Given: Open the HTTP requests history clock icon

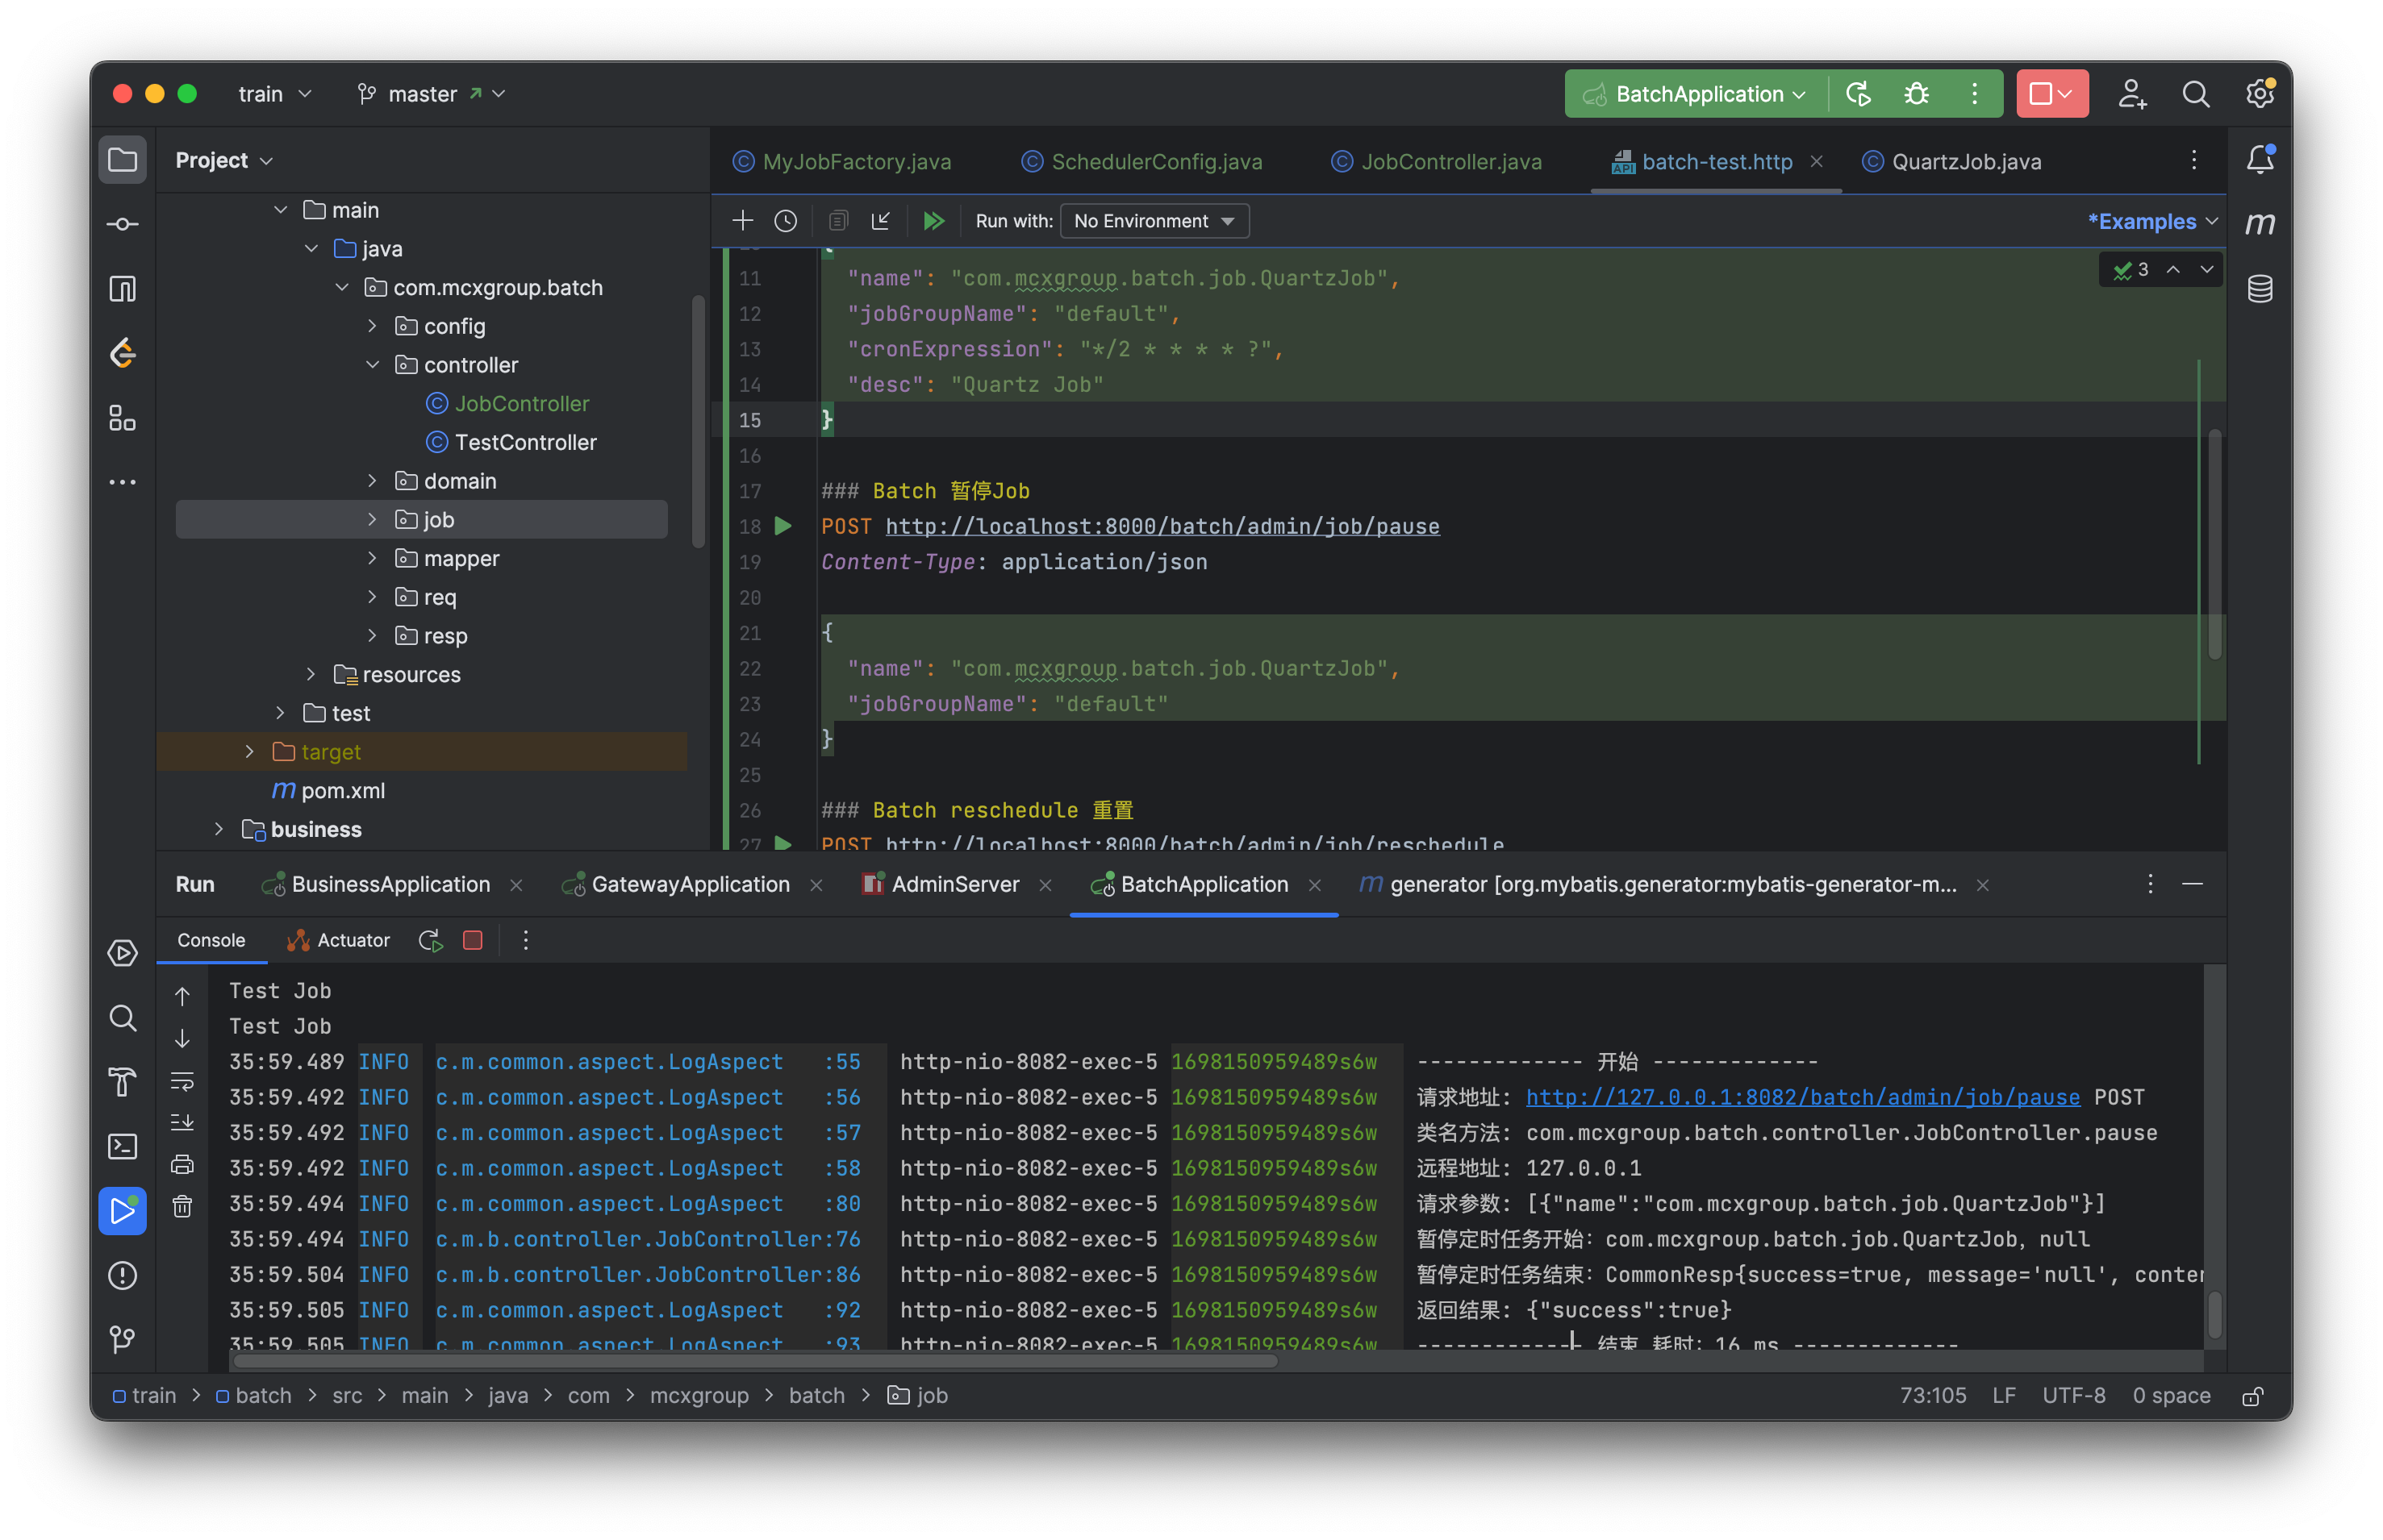Looking at the screenshot, I should [x=787, y=221].
